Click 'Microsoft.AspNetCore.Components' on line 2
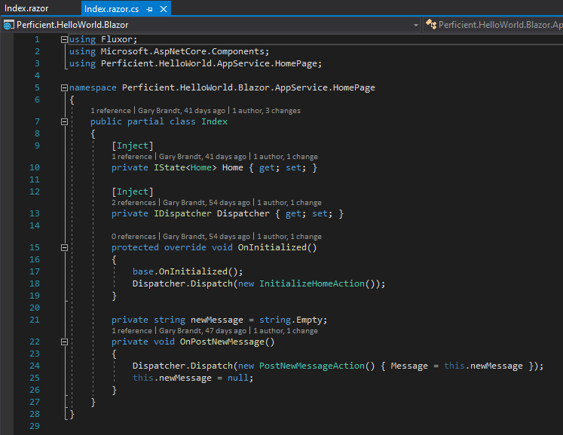This screenshot has width=563, height=435. (x=182, y=51)
